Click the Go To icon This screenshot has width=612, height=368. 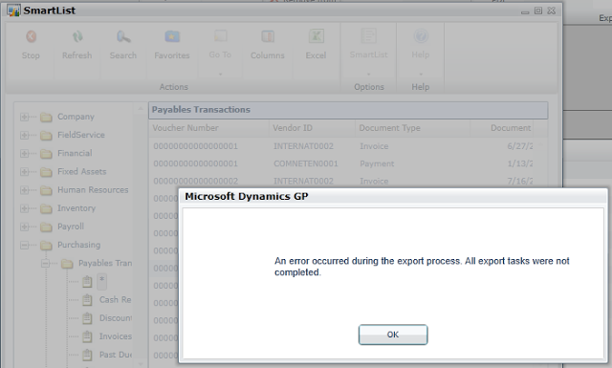[221, 36]
